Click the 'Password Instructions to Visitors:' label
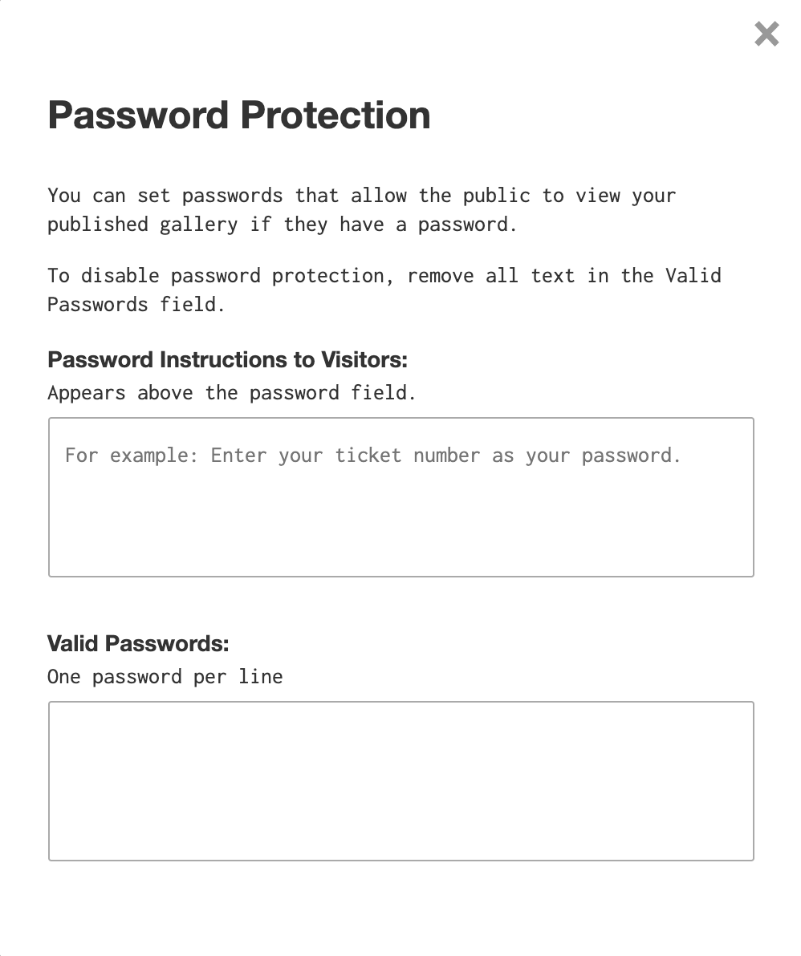This screenshot has width=801, height=956. coord(228,360)
